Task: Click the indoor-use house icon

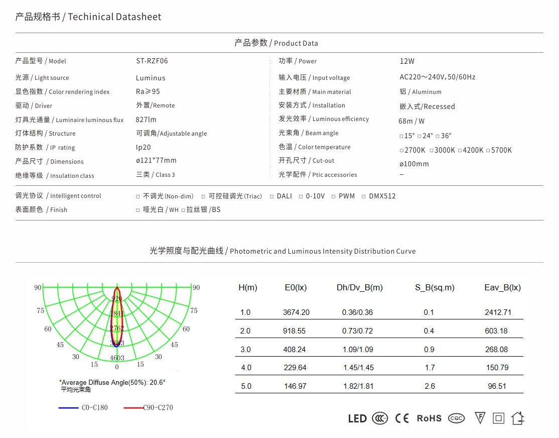Action: [x=517, y=418]
